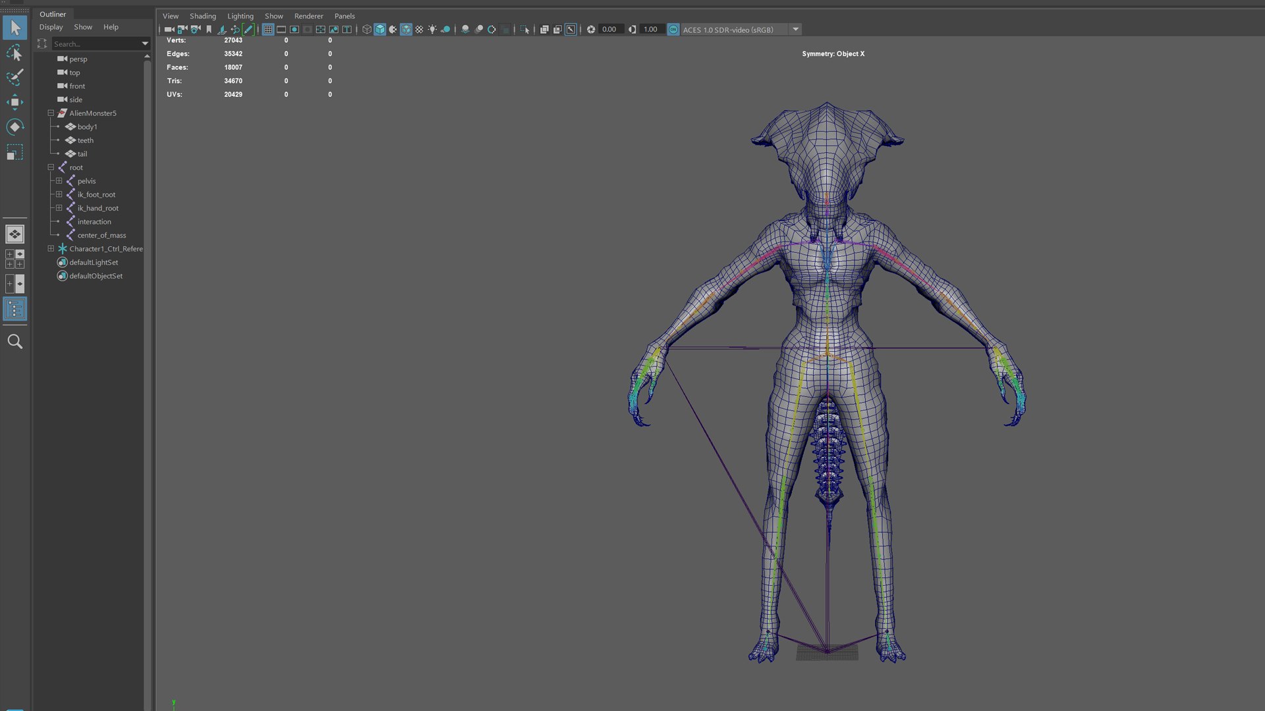
Task: Toggle Use Default Material icon
Action: click(x=393, y=30)
